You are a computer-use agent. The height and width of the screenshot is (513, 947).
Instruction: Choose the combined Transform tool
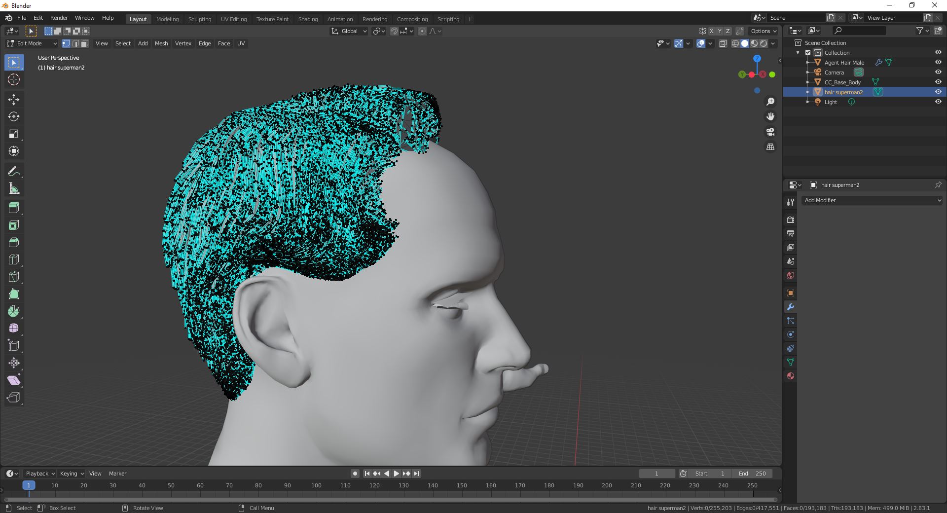tap(14, 151)
